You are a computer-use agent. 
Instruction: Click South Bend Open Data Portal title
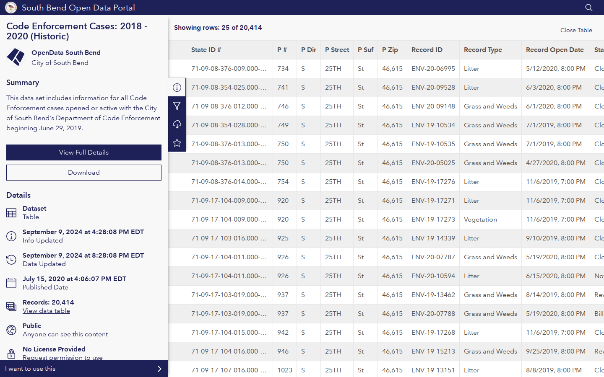pyautogui.click(x=78, y=8)
